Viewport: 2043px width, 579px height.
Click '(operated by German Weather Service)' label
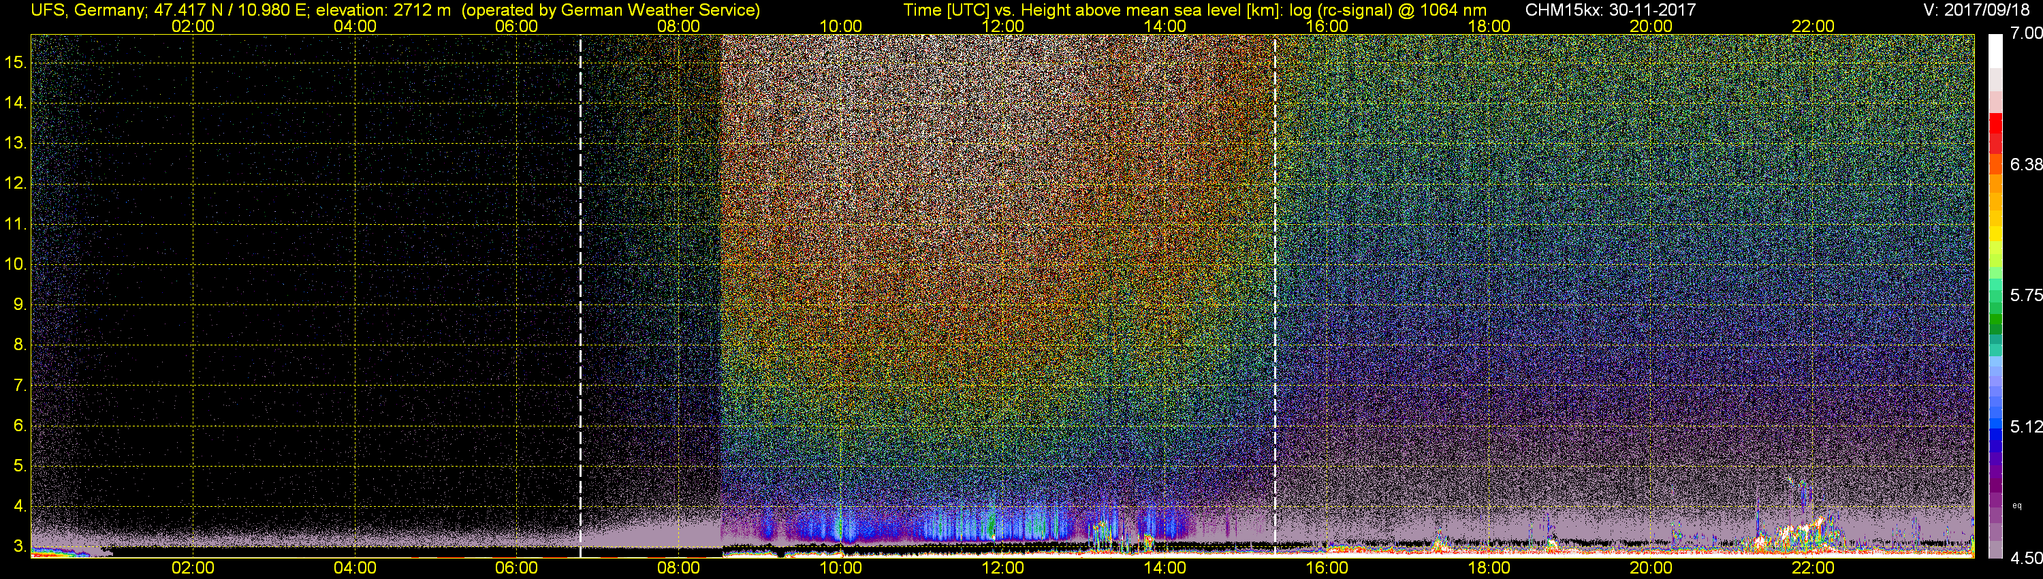pyautogui.click(x=611, y=10)
